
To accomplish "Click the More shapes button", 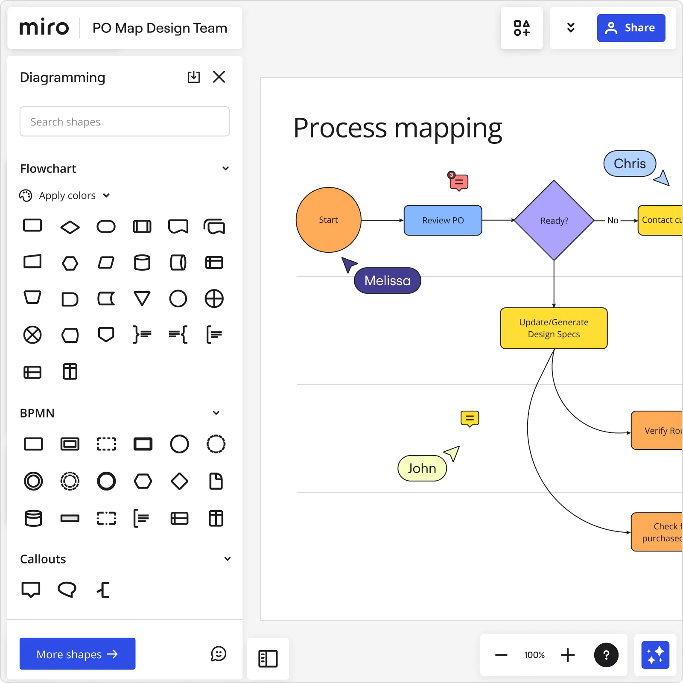I will point(77,654).
